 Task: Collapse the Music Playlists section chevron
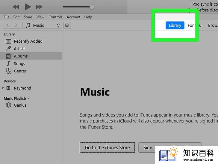28,99
